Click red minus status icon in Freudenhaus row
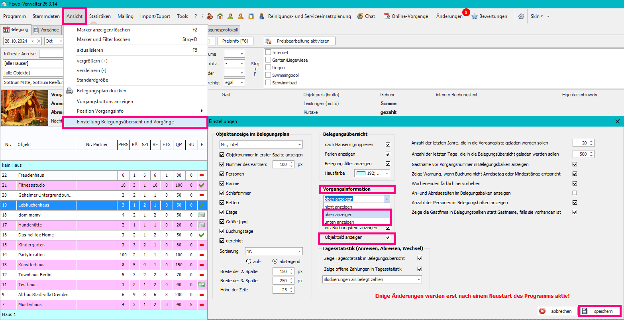Image resolution: width=624 pixels, height=320 pixels. (202, 176)
